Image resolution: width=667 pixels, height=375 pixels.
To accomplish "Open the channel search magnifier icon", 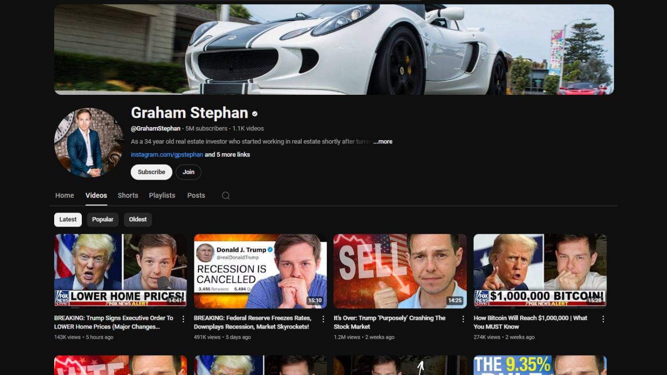I will [x=226, y=195].
